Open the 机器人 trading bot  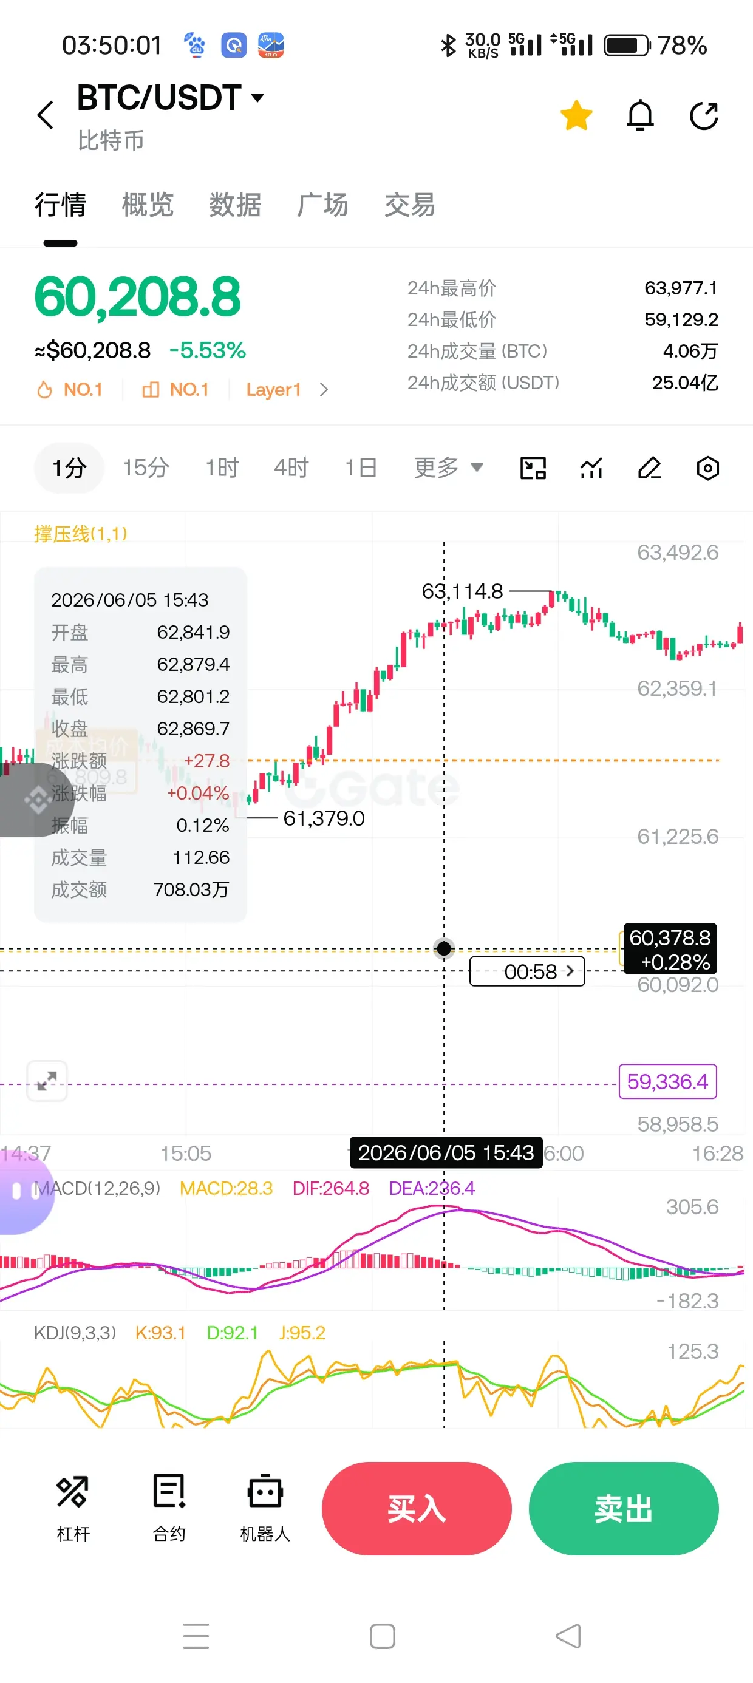pyautogui.click(x=265, y=1508)
